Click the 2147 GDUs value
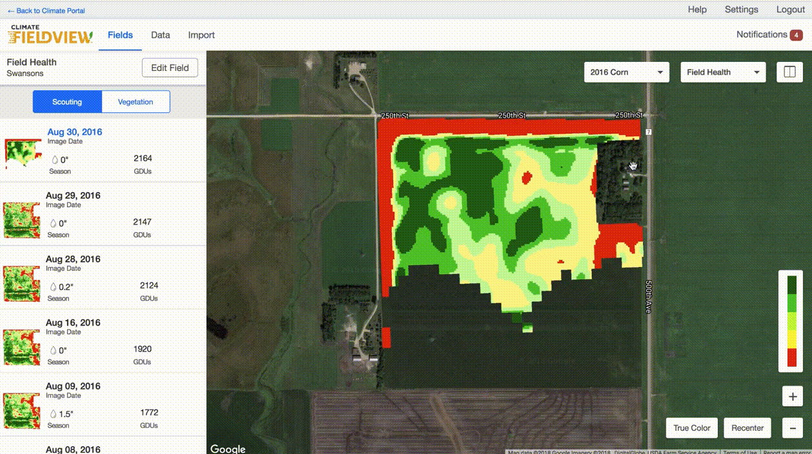Screen dimensions: 812x454 coord(142,222)
